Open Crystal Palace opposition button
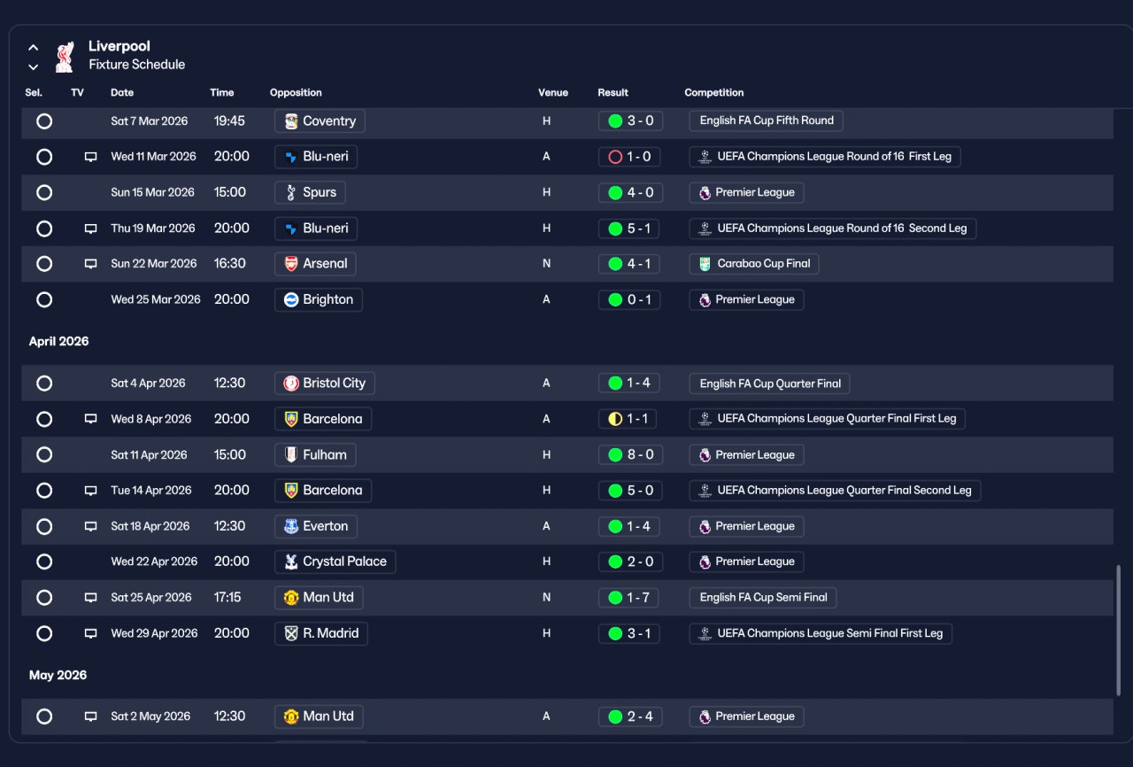Image resolution: width=1133 pixels, height=767 pixels. (x=335, y=562)
